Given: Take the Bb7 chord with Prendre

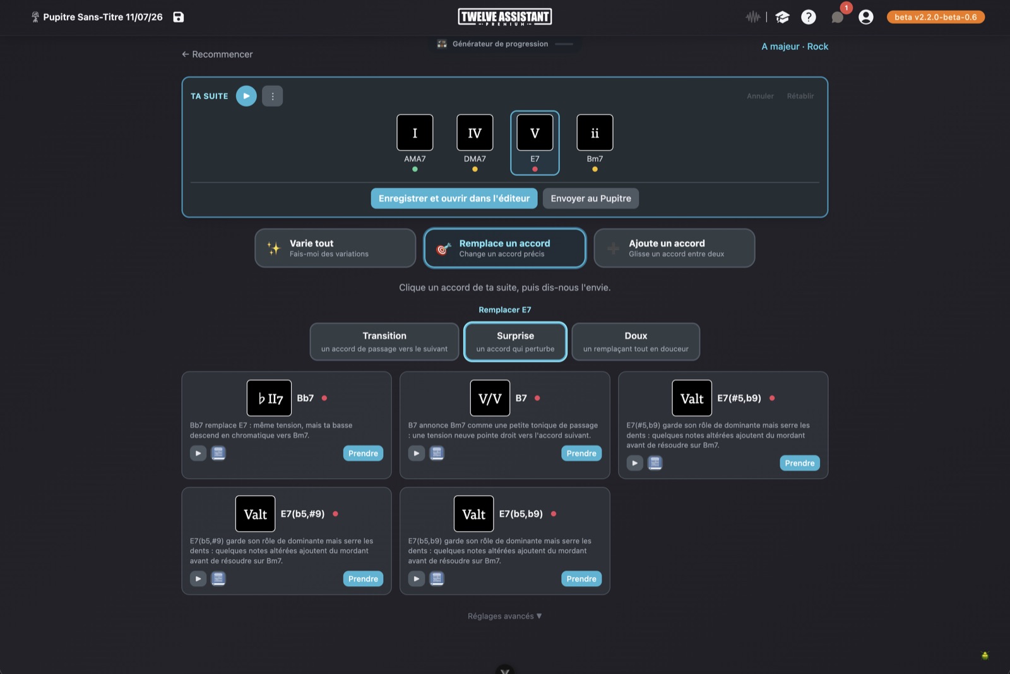Looking at the screenshot, I should pos(363,453).
